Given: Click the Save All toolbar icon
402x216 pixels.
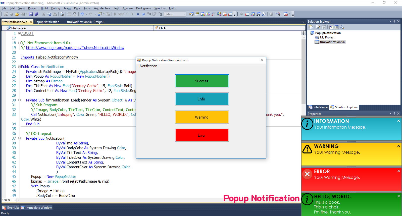Looking at the screenshot, I should coord(36,14).
